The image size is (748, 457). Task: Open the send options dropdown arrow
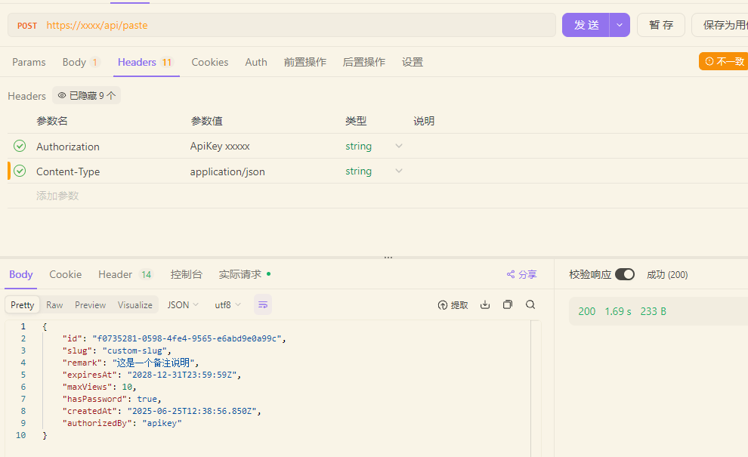click(620, 25)
